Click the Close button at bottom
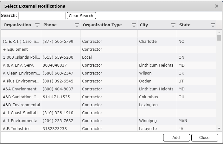Viewport: 223px width, 144px height. 204,138
